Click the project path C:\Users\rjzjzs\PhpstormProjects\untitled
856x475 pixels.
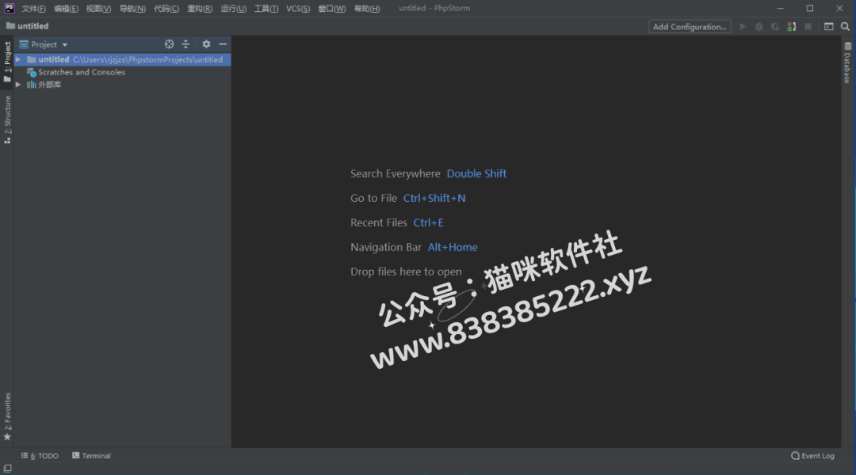click(148, 59)
